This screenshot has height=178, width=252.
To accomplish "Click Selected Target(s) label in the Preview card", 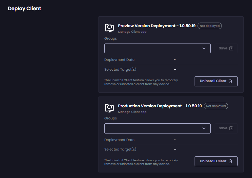I will (120, 69).
